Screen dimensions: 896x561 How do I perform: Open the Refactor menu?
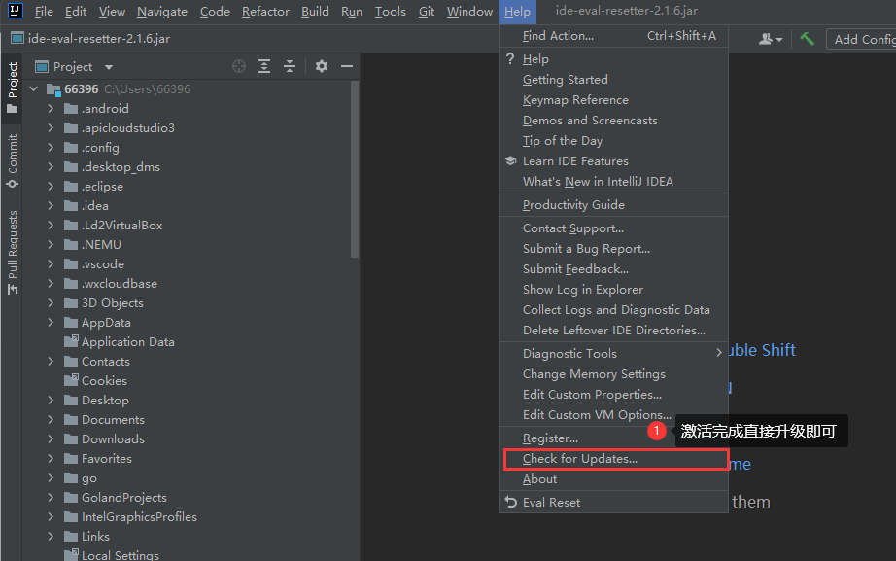[x=265, y=12]
